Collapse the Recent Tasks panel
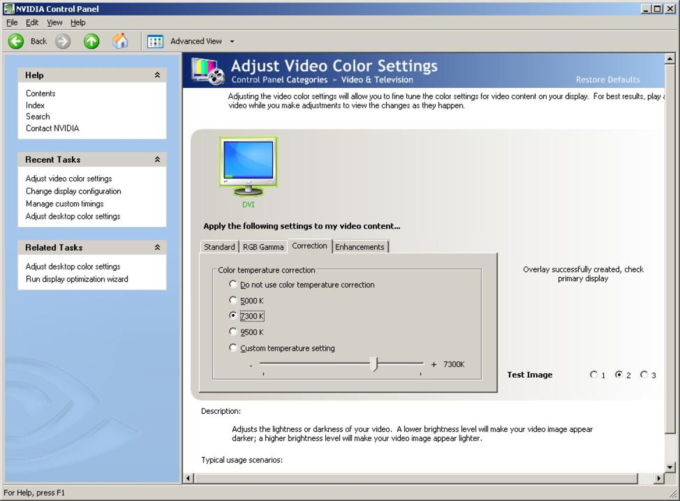Image resolution: width=680 pixels, height=501 pixels. coord(158,159)
